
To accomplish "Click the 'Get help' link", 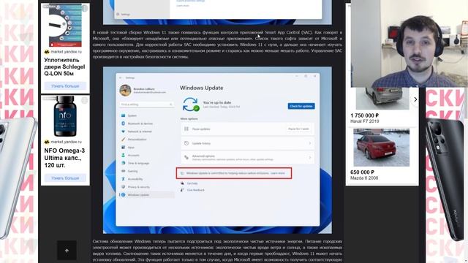I will pos(192,183).
